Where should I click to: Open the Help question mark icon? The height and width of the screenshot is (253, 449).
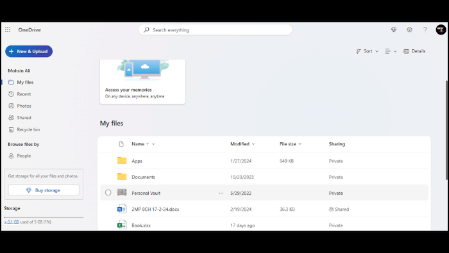pos(425,29)
